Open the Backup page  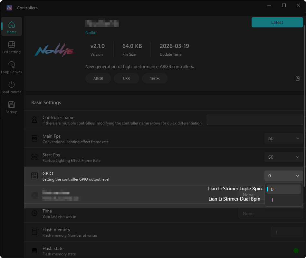pos(12,107)
